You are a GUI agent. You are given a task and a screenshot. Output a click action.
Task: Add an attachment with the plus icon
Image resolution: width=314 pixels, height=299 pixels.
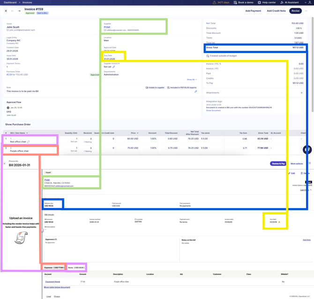[x=302, y=93]
